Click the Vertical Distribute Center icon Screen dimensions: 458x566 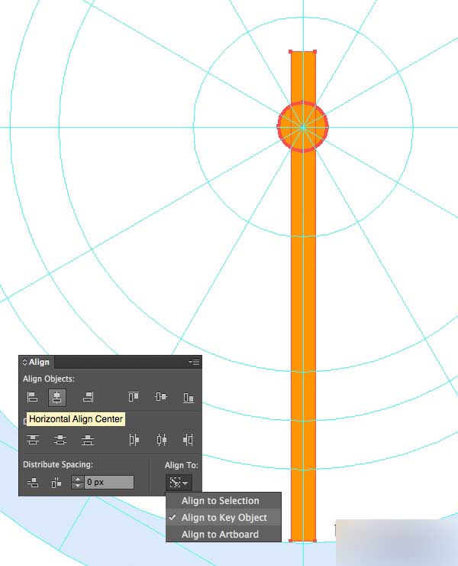[x=60, y=440]
